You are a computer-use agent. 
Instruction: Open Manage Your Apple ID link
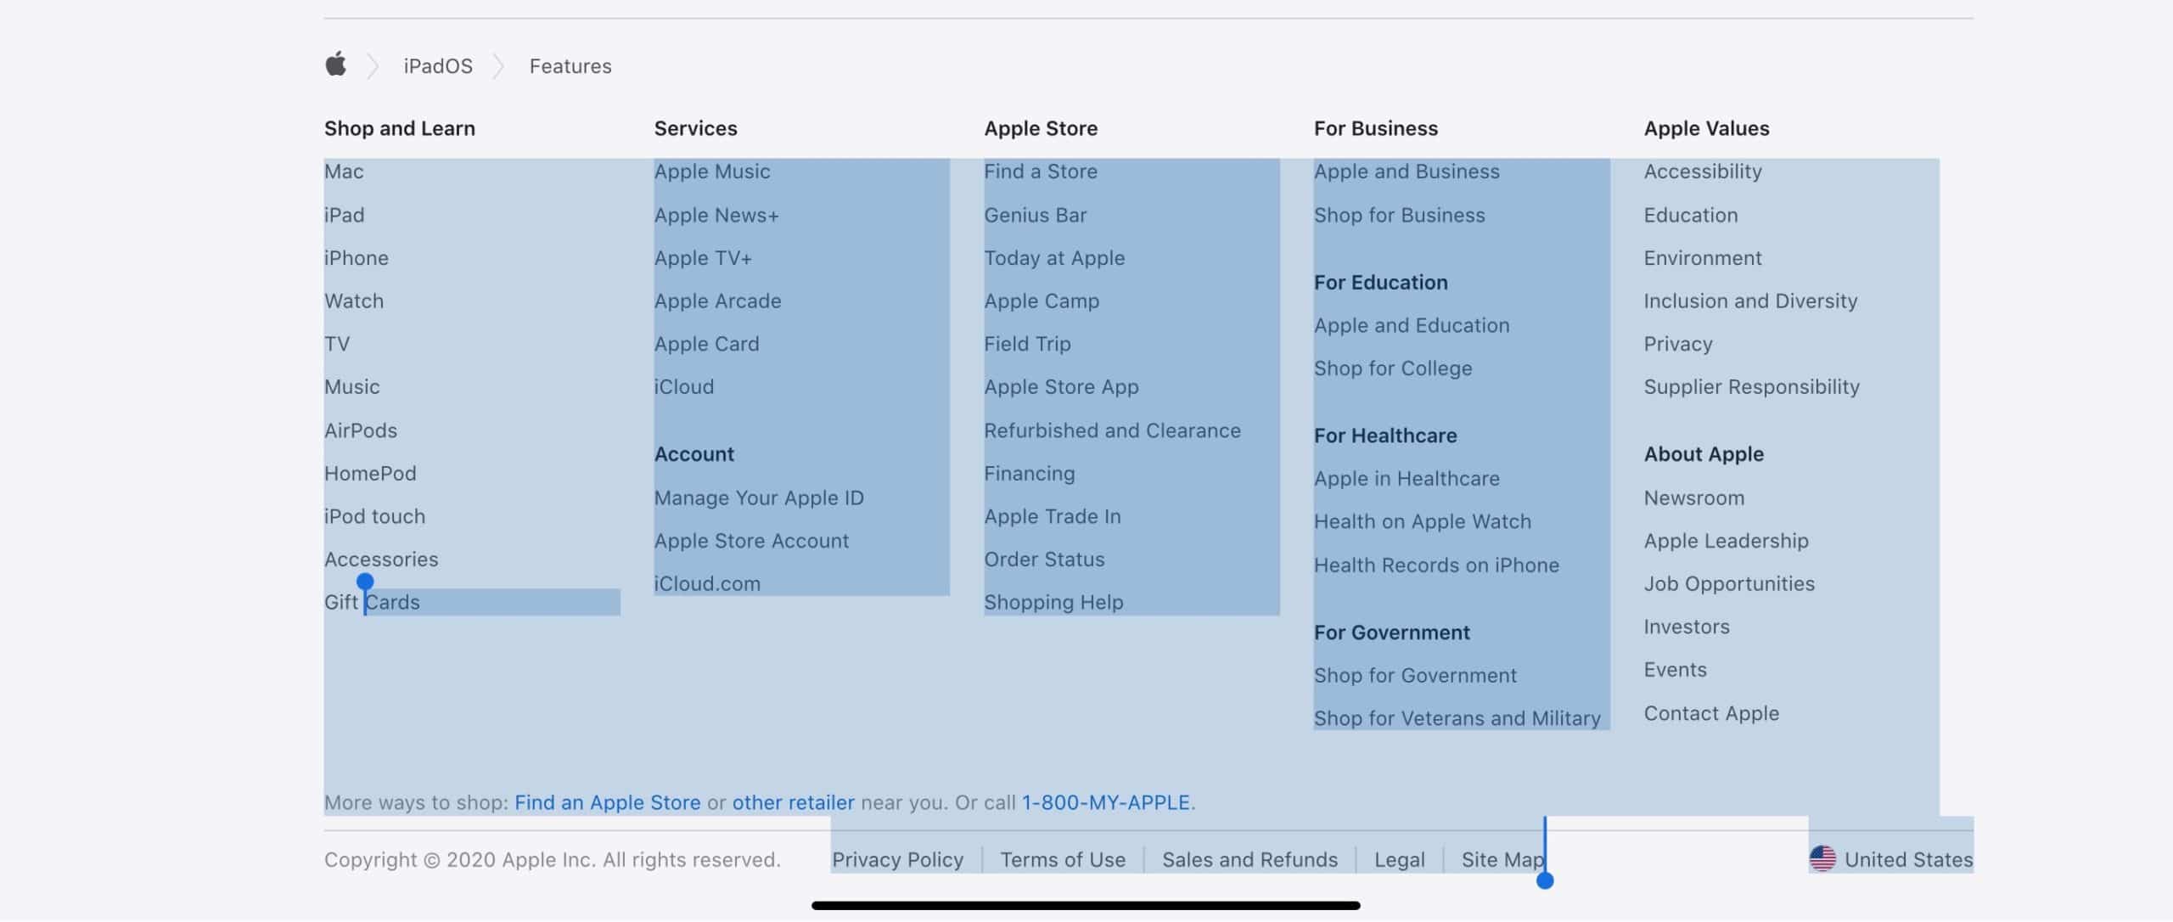point(759,498)
